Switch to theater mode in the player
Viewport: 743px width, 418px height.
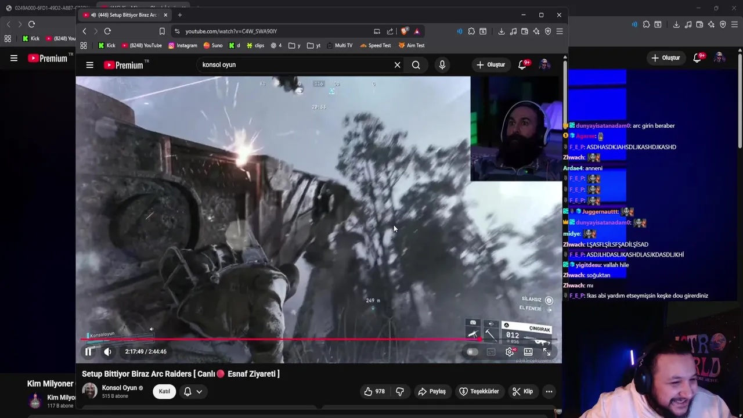(528, 351)
